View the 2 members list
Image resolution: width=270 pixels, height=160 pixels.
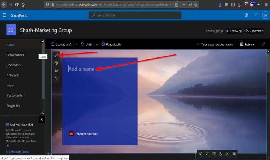[255, 31]
